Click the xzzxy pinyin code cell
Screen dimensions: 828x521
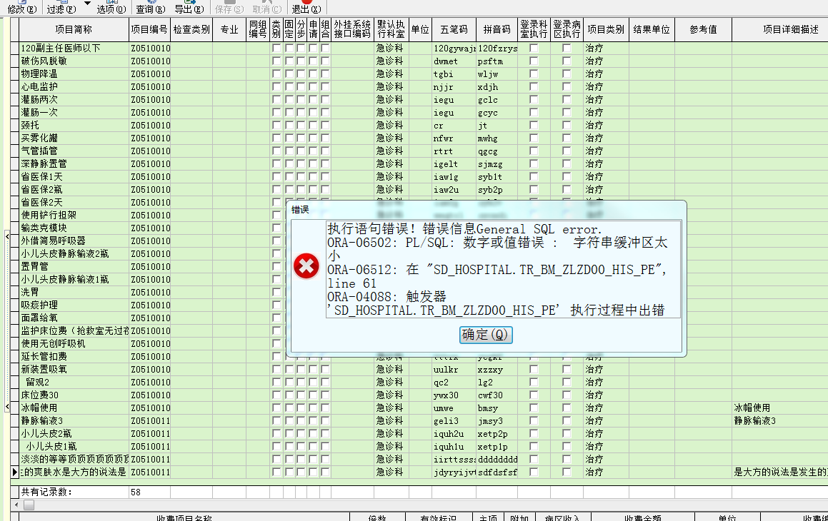497,369
